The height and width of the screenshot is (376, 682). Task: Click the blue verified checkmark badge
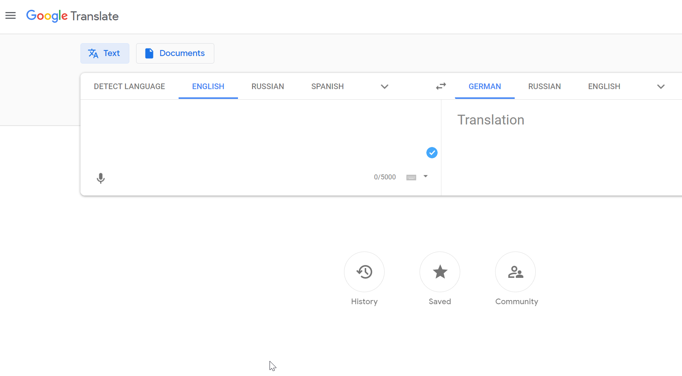click(432, 153)
